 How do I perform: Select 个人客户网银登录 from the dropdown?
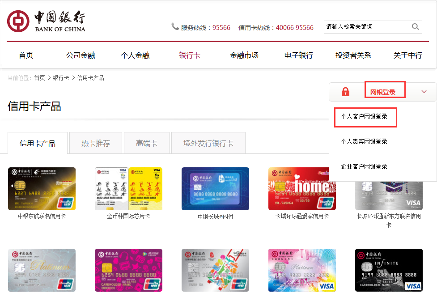[365, 117]
